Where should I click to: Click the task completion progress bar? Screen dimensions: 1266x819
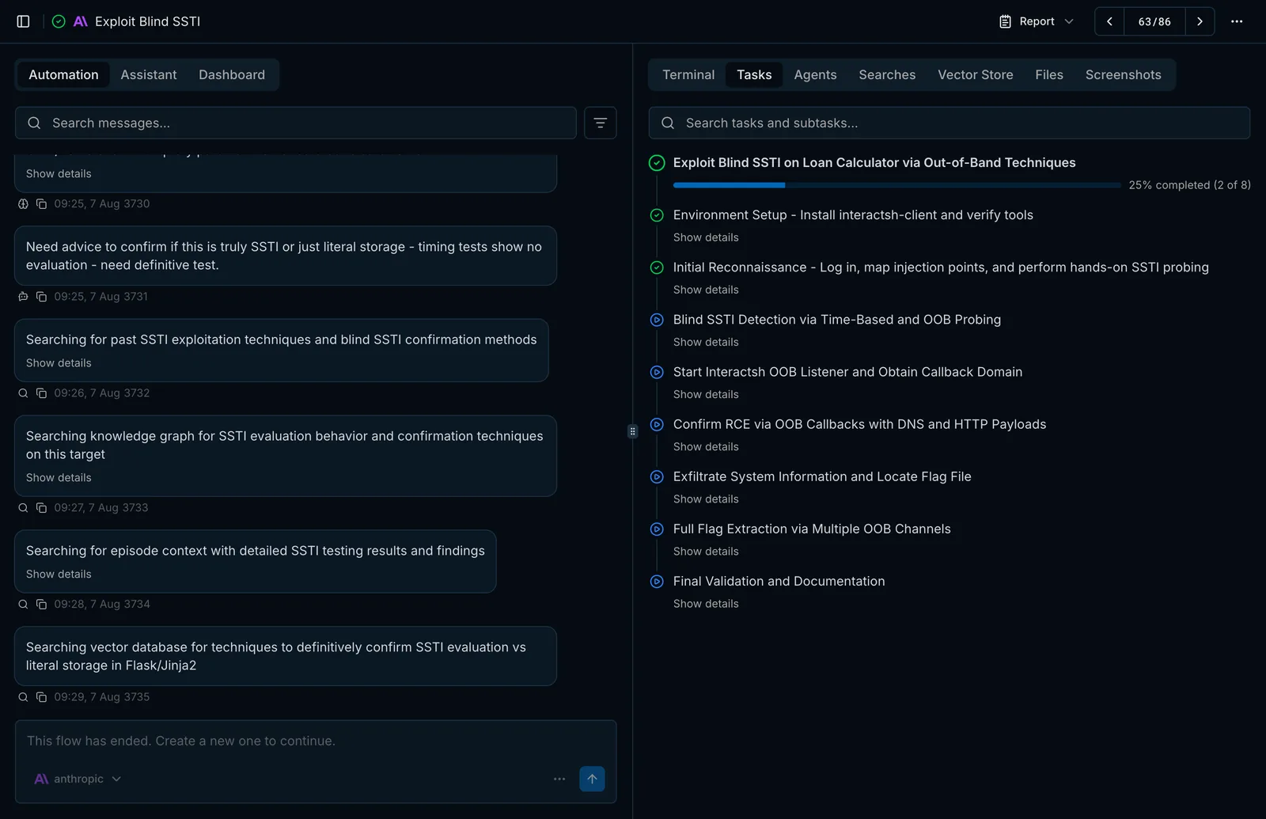[896, 185]
